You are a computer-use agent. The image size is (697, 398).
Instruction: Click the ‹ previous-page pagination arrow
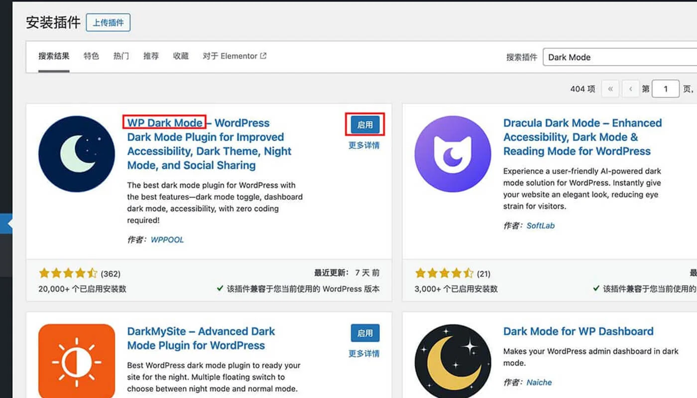(630, 89)
